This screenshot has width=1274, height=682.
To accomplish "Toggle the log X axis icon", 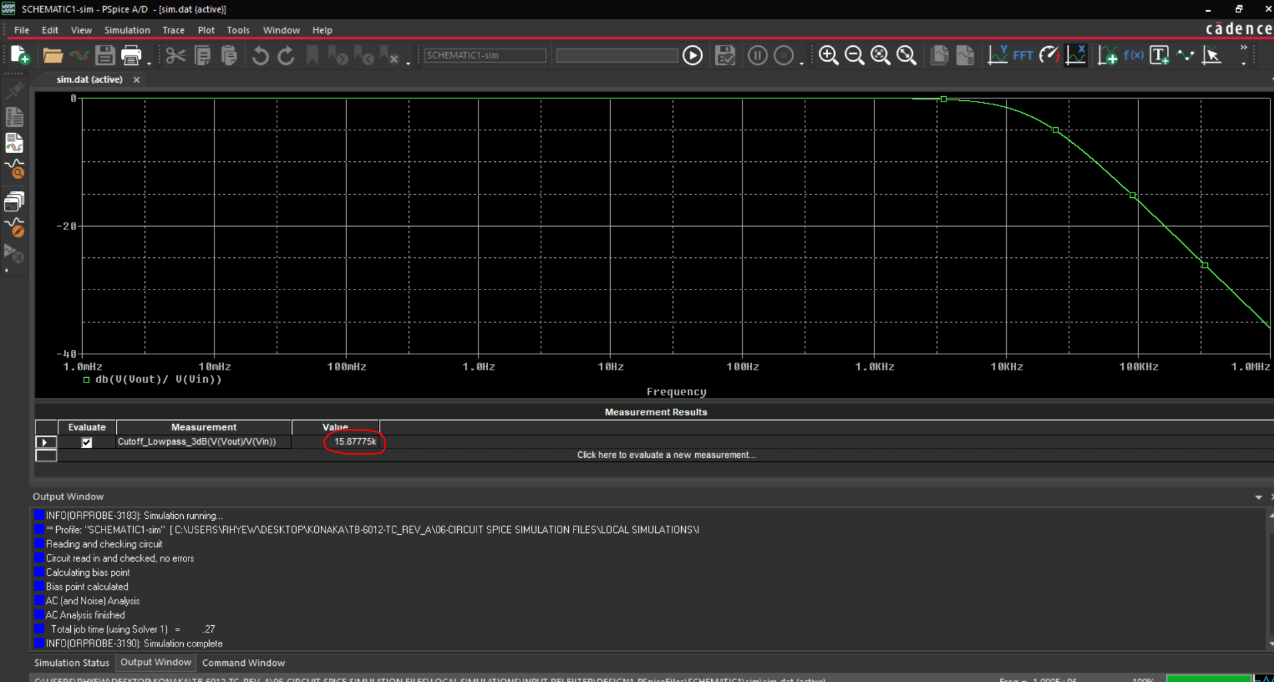I will pyautogui.click(x=1076, y=55).
